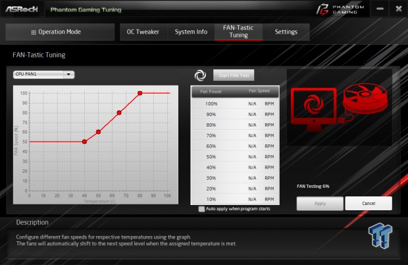
Task: Click the Start FAN Test button
Action: pos(234,75)
